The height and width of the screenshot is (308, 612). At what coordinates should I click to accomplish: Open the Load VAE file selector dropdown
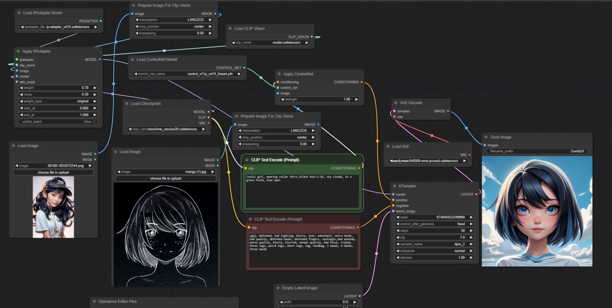[428, 161]
